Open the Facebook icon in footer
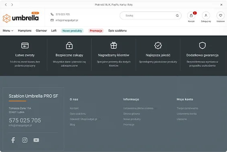 (13, 140)
